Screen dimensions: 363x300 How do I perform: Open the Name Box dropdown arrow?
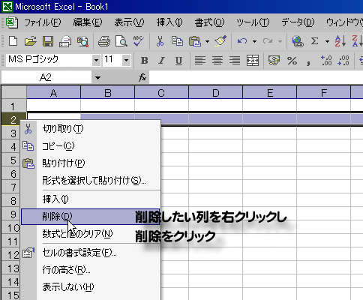pyautogui.click(x=97, y=78)
